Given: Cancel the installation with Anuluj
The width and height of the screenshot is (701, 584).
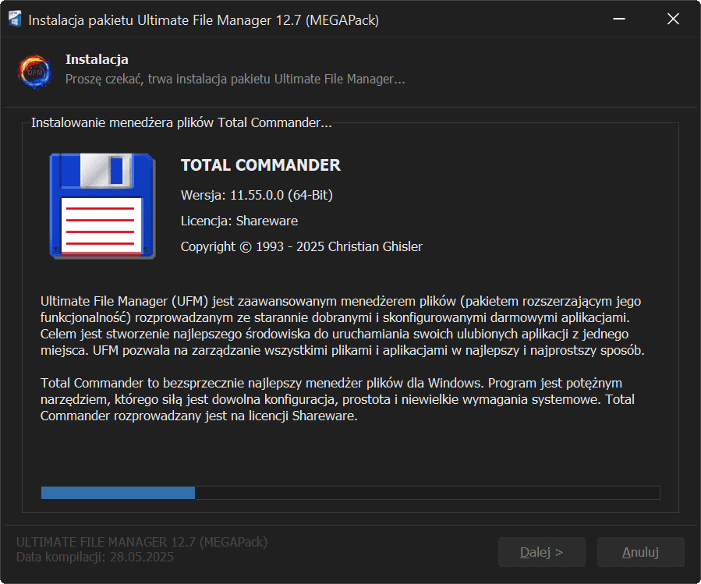Looking at the screenshot, I should point(640,552).
